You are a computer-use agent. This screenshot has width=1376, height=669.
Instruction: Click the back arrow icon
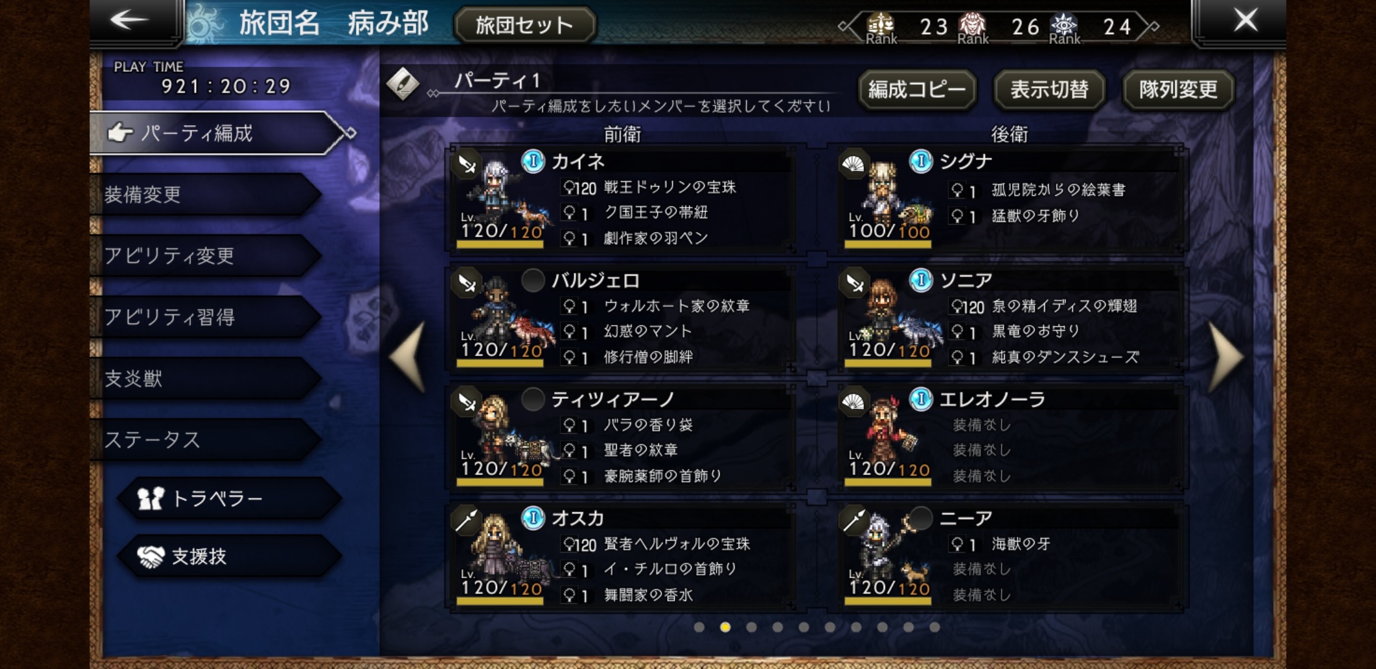[129, 20]
